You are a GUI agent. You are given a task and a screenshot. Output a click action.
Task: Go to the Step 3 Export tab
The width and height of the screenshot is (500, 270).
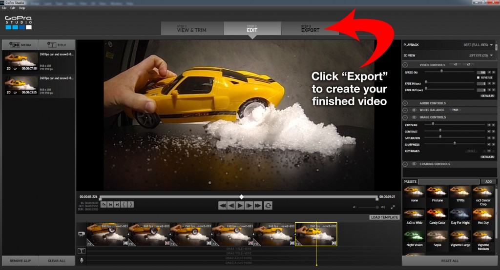click(x=310, y=28)
